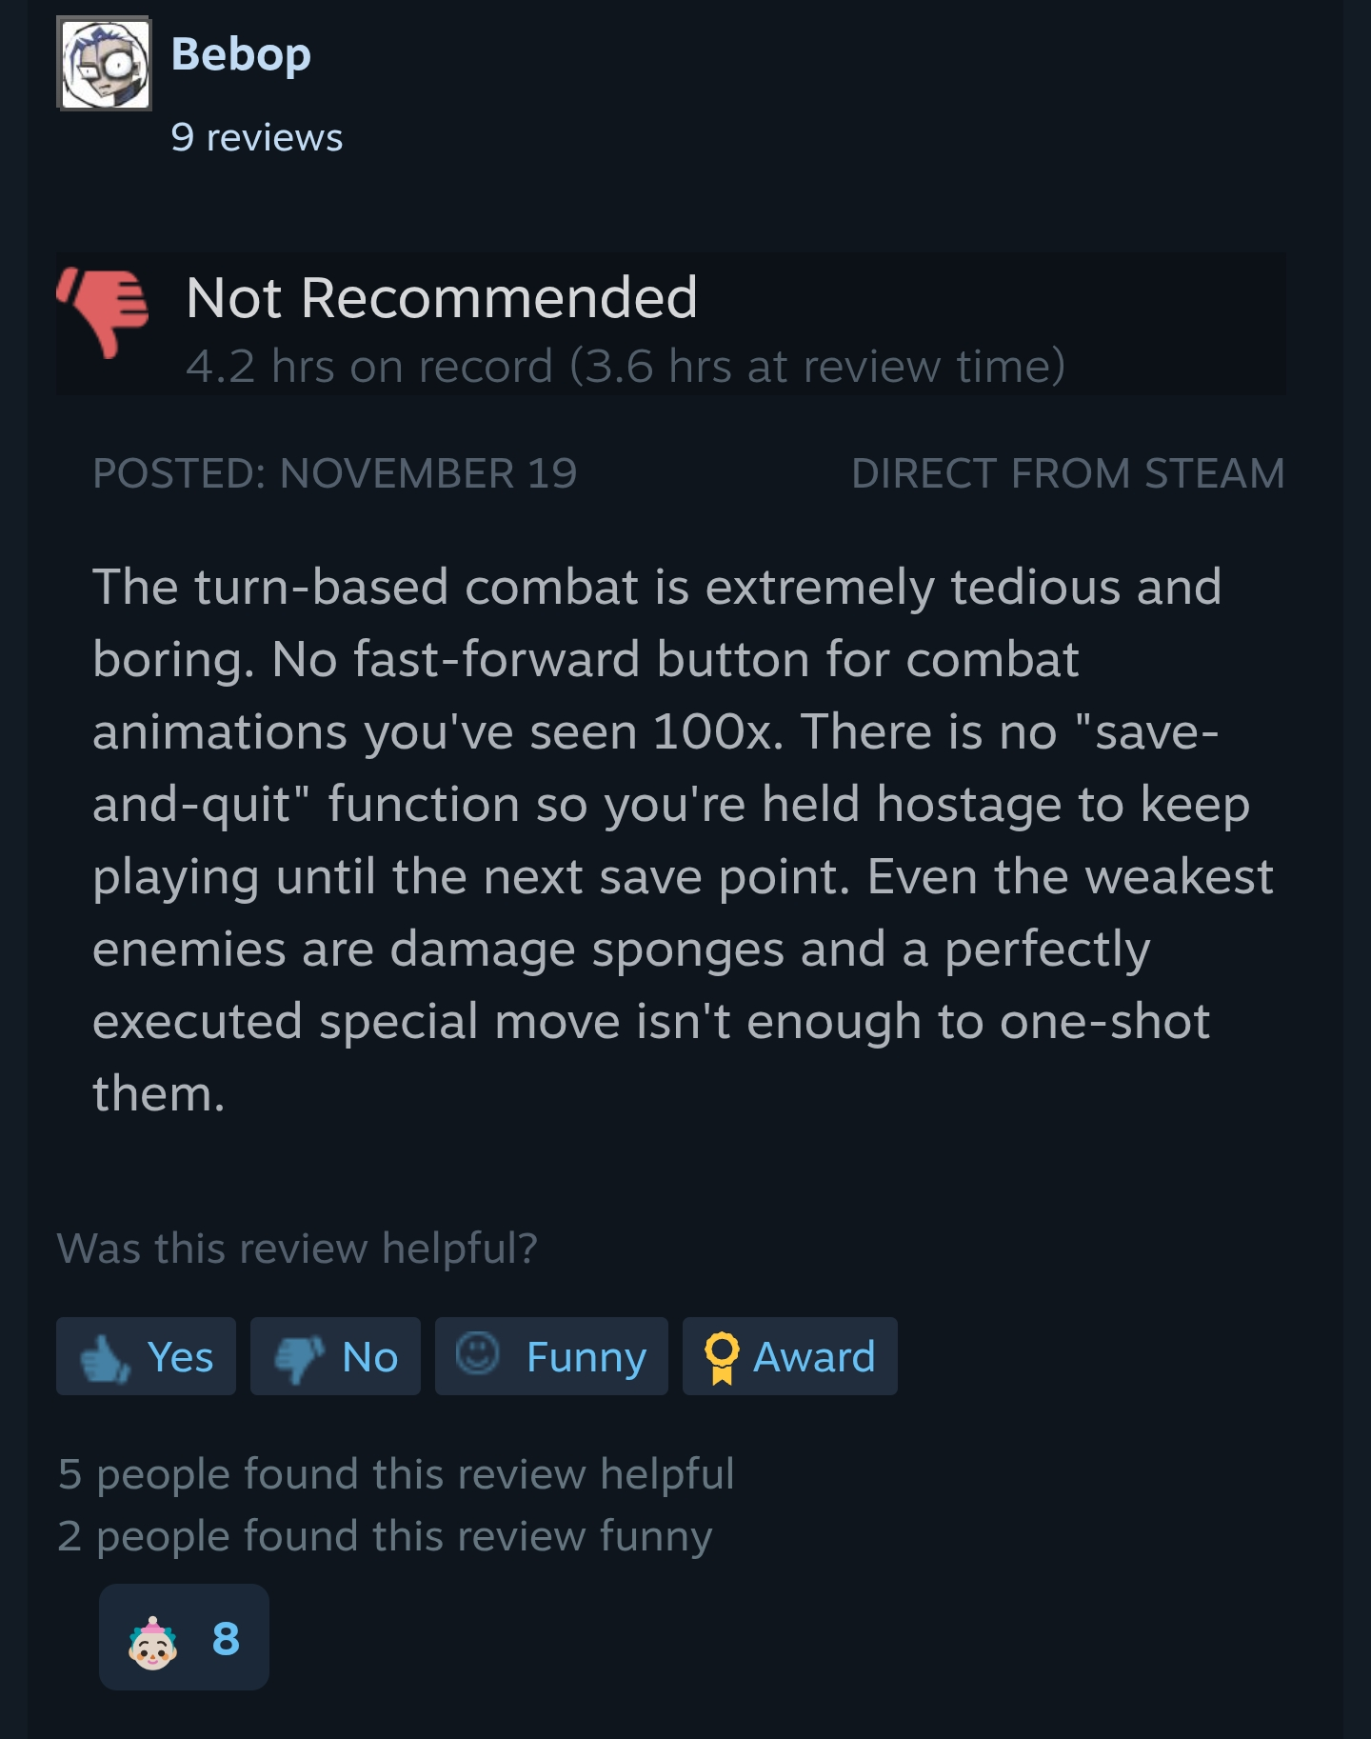Click the hours on record playtime text
The image size is (1371, 1739).
(626, 367)
